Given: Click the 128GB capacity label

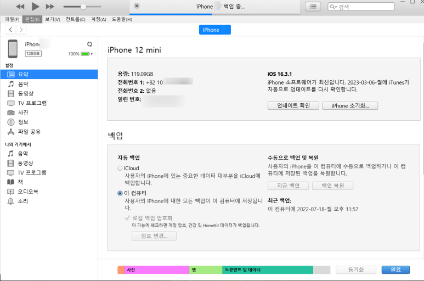Looking at the screenshot, I should tap(33, 54).
